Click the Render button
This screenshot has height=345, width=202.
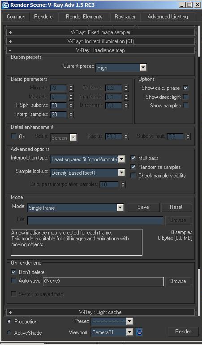coord(183,332)
